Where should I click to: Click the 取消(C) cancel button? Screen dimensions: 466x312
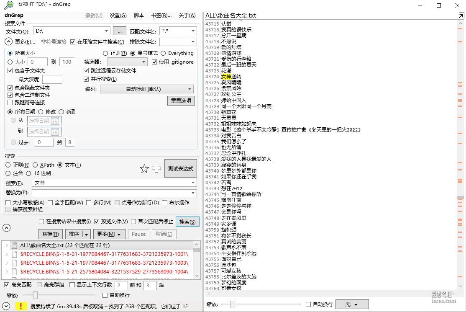[x=164, y=235]
